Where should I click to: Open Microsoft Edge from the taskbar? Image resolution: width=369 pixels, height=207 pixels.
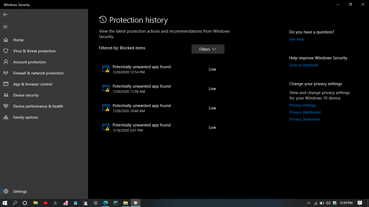(106, 203)
